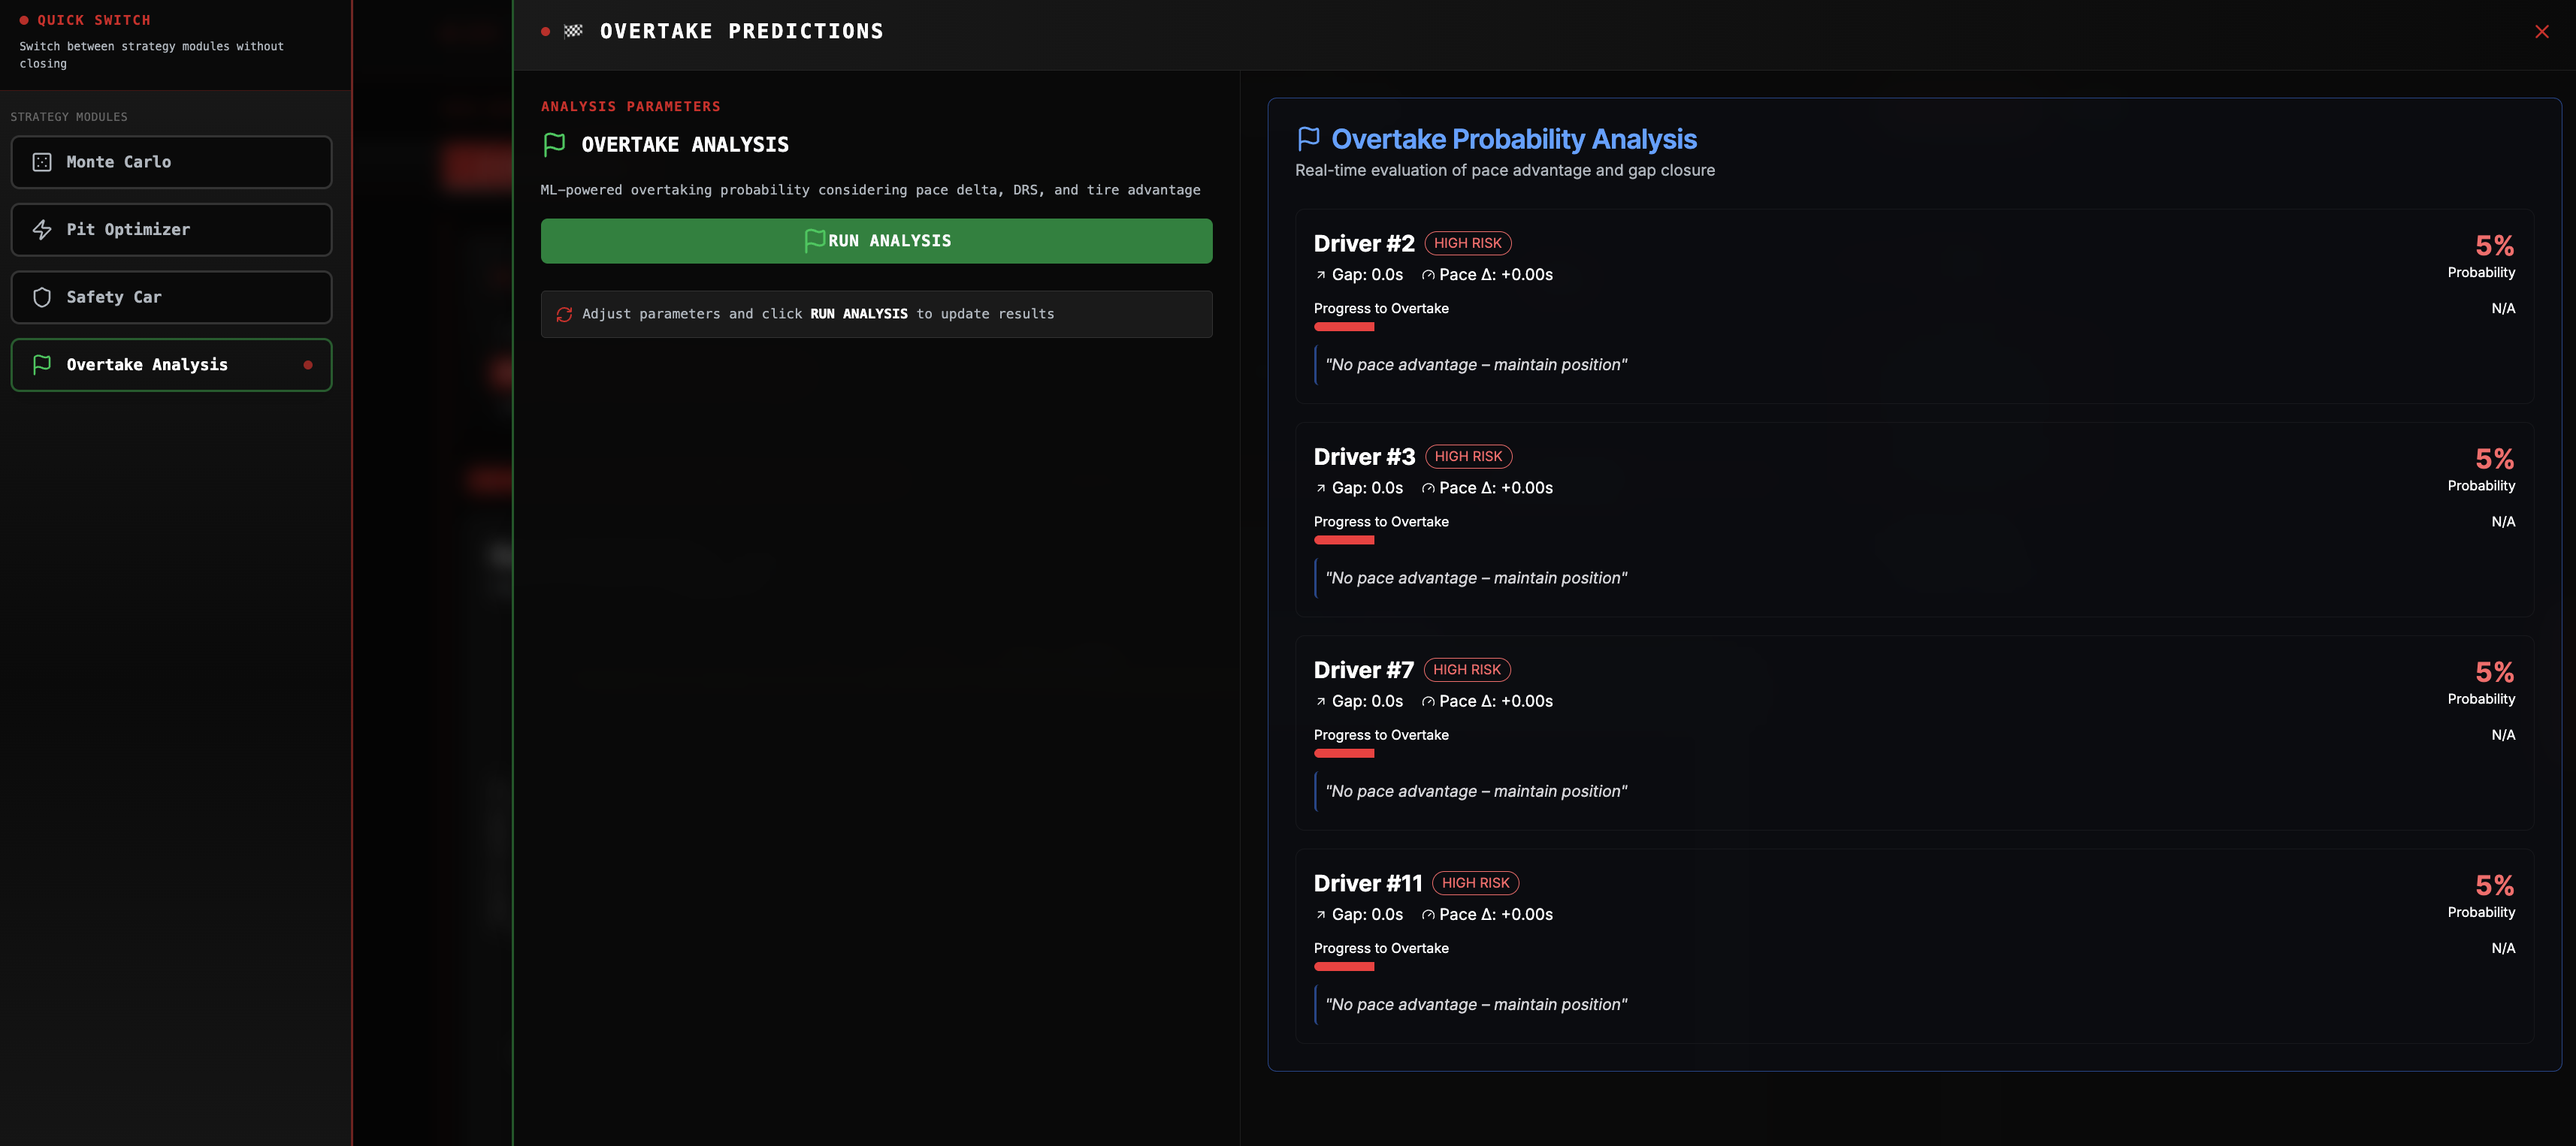The width and height of the screenshot is (2576, 1146).
Task: Click the green flag beside Overtake Analysis heading
Action: click(554, 145)
